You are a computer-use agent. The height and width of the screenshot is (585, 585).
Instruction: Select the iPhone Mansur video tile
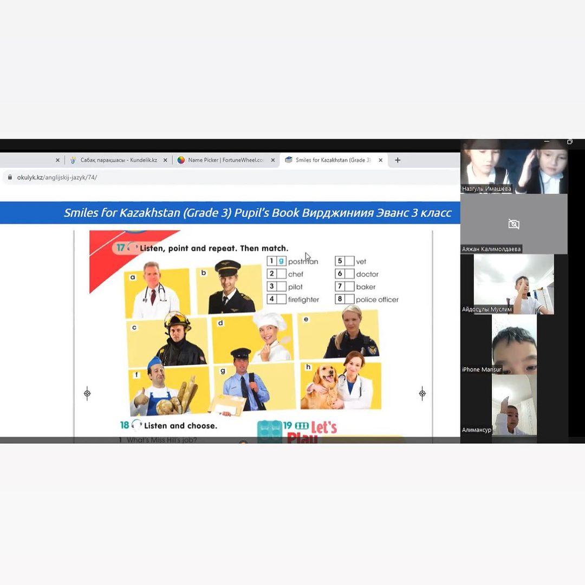click(514, 344)
